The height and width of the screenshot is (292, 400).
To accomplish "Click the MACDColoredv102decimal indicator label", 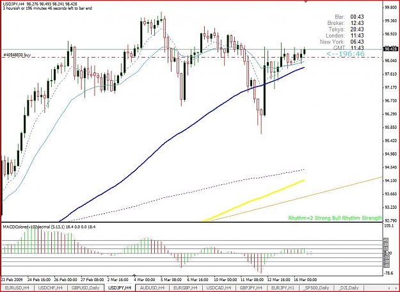I will click(49, 227).
